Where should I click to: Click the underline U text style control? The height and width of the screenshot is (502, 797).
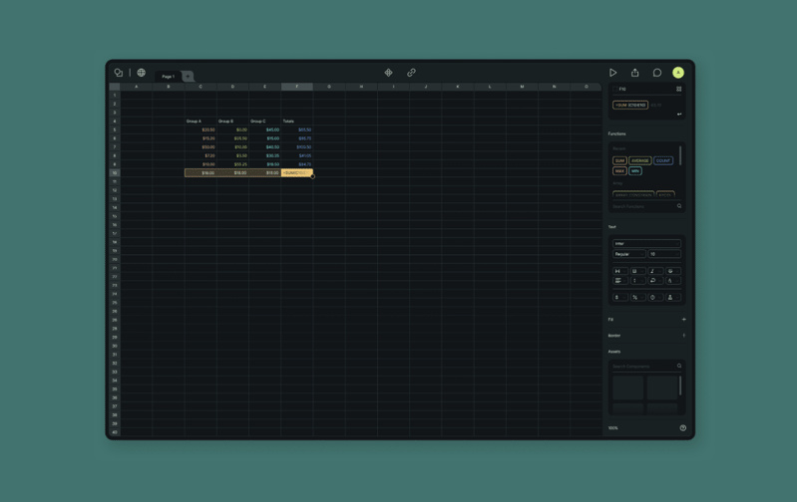click(x=638, y=271)
